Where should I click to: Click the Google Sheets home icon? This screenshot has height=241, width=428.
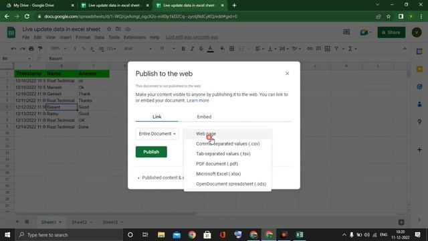pos(11,33)
